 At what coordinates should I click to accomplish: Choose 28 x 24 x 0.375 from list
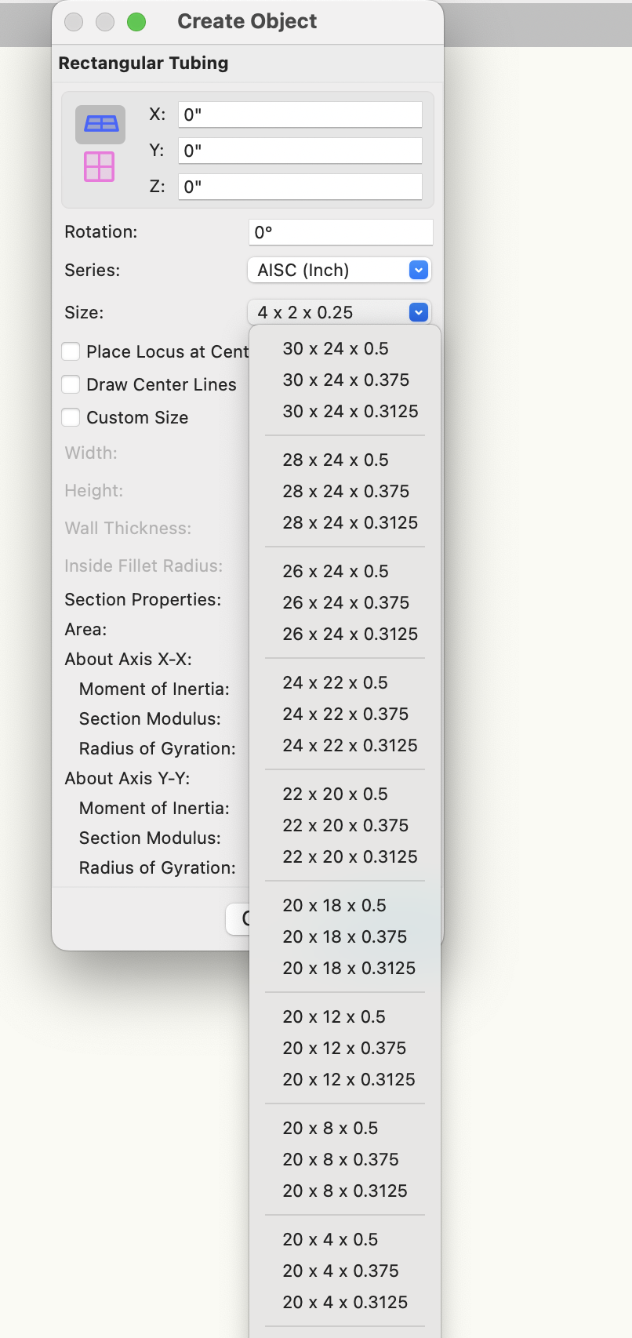[x=346, y=491]
